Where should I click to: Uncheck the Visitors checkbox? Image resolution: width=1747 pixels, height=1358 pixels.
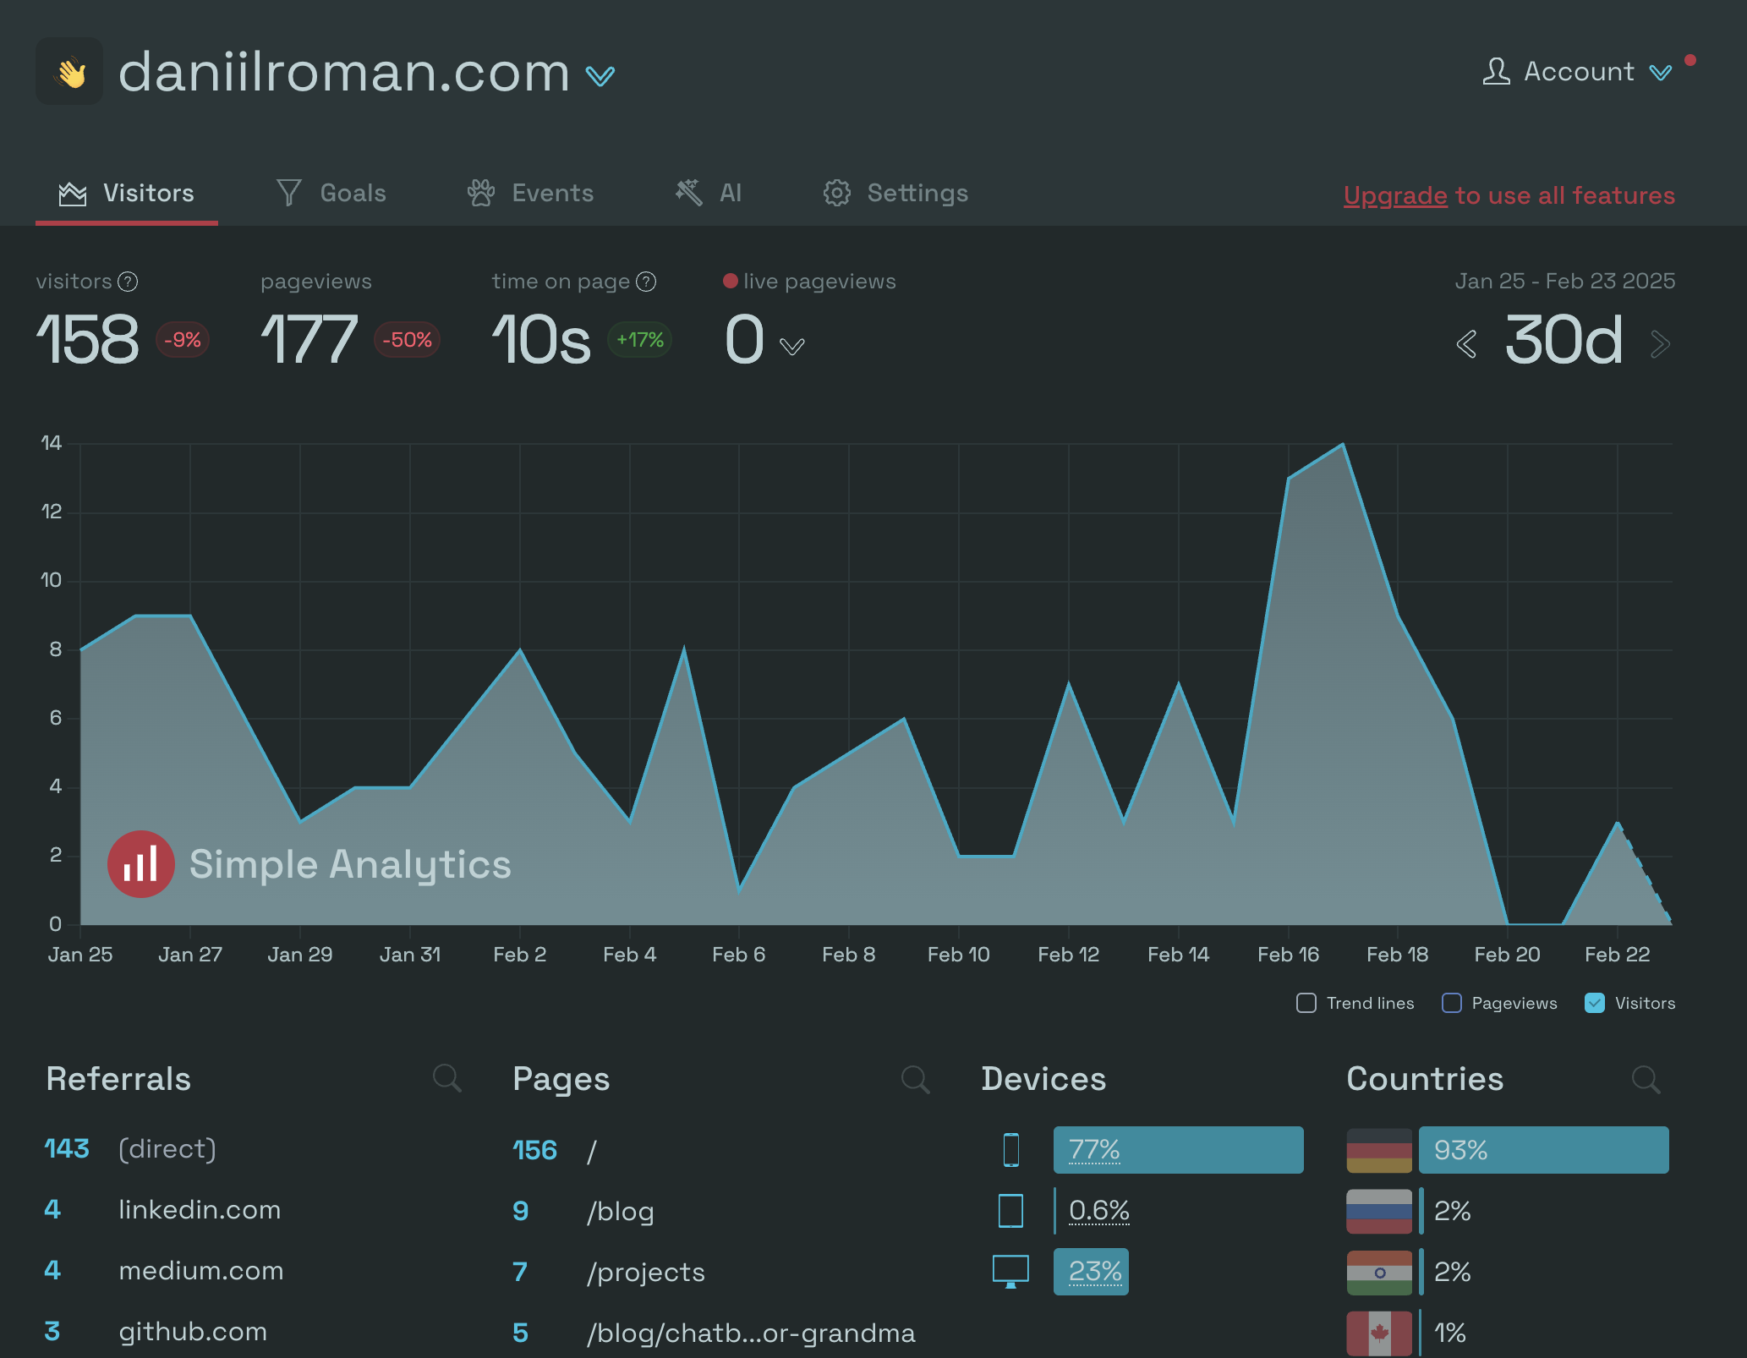1595,1003
